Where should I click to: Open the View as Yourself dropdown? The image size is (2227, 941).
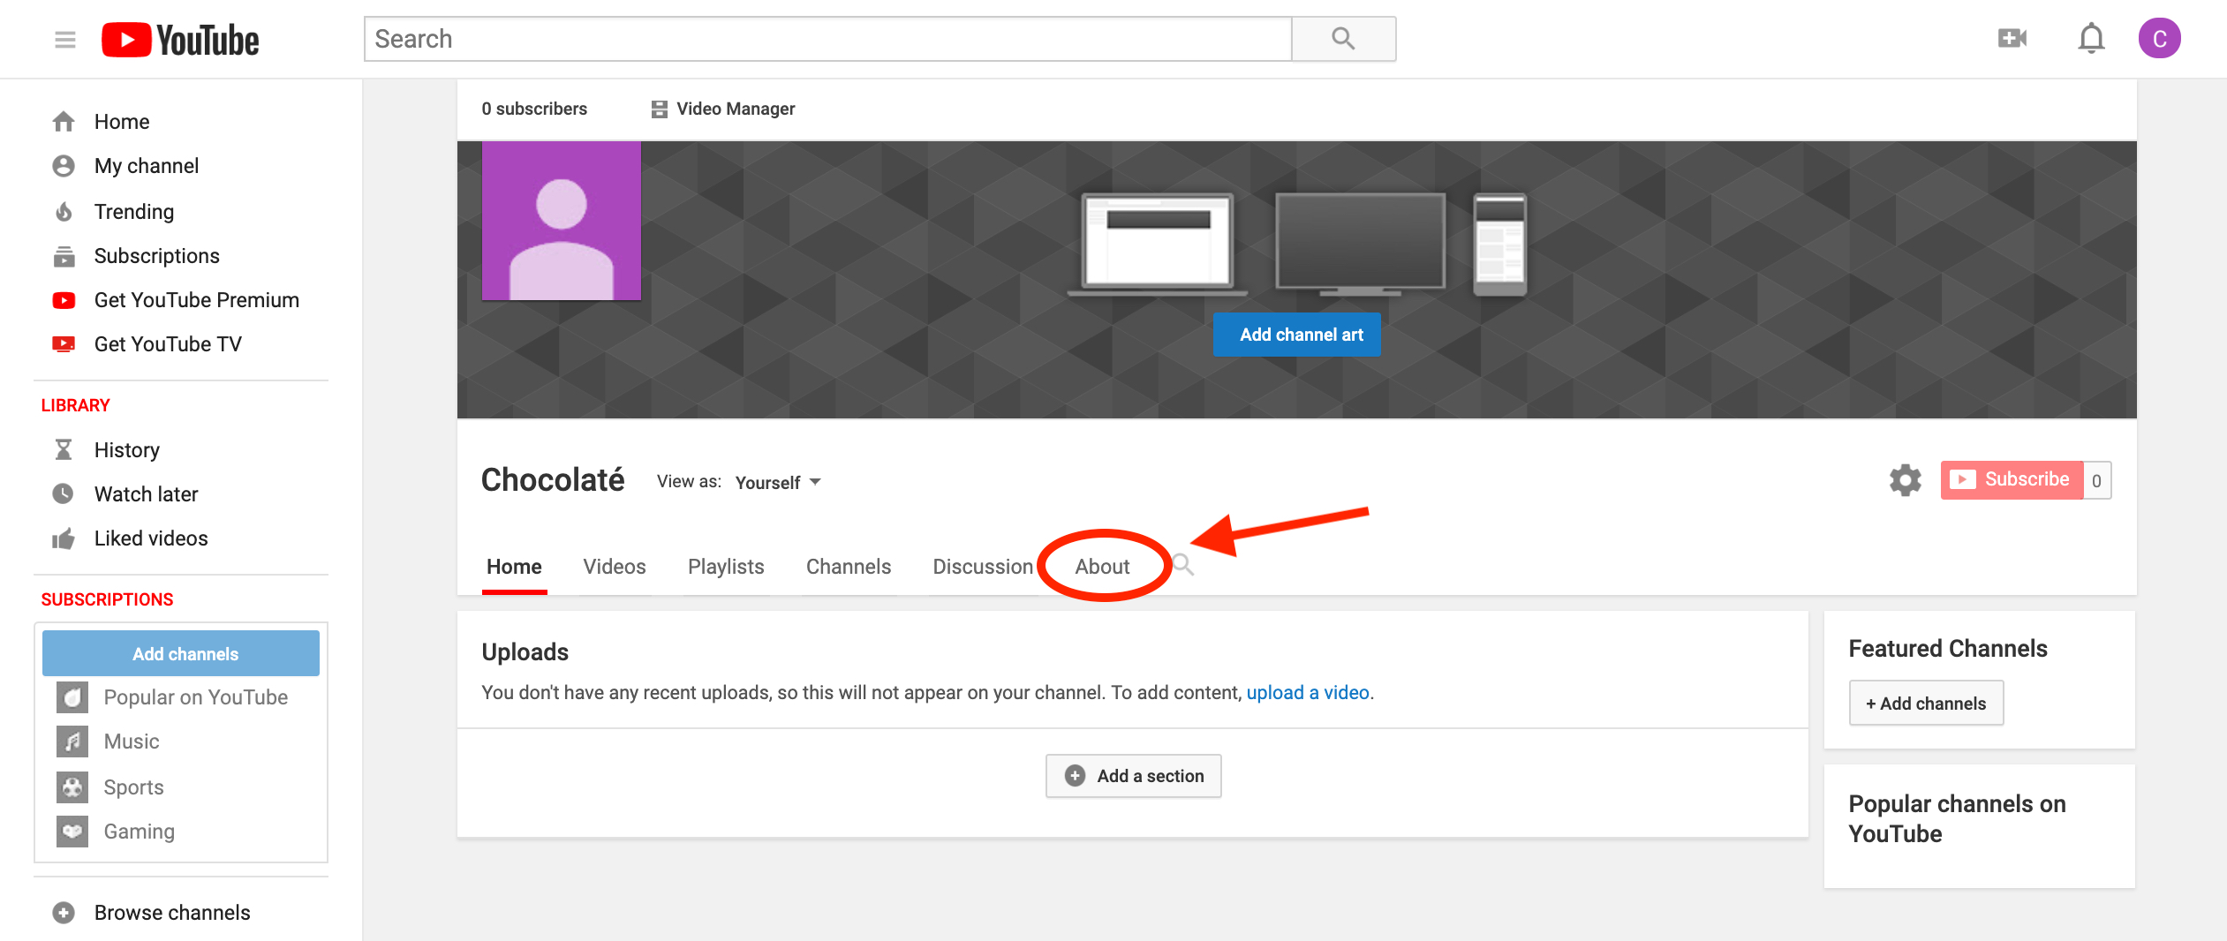click(778, 482)
